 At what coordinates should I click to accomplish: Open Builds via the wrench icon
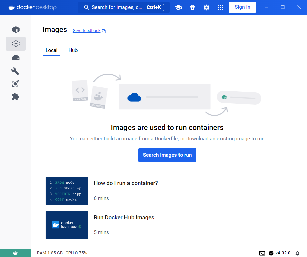point(15,71)
